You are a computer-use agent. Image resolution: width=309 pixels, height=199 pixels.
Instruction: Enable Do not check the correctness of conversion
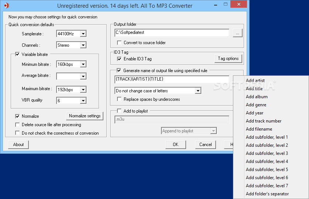click(x=17, y=133)
